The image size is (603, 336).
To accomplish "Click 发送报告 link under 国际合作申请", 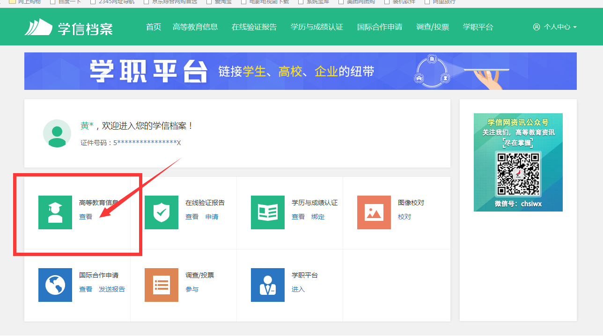I will [x=112, y=289].
